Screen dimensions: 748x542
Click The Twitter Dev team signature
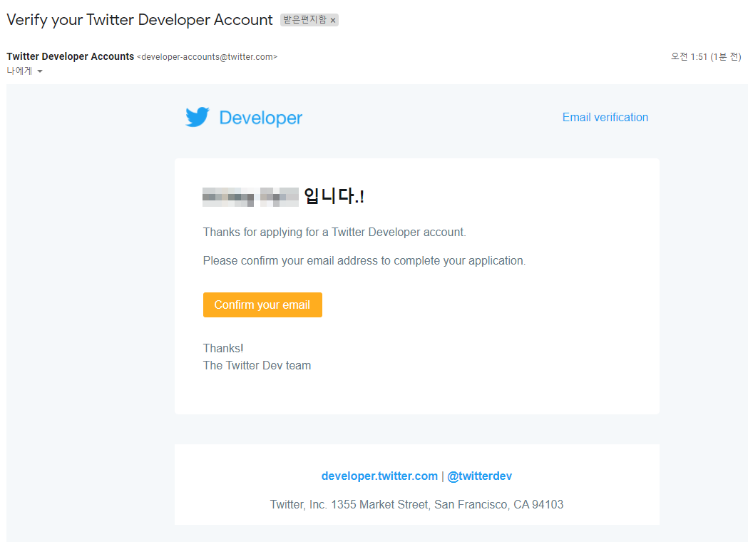coord(257,365)
